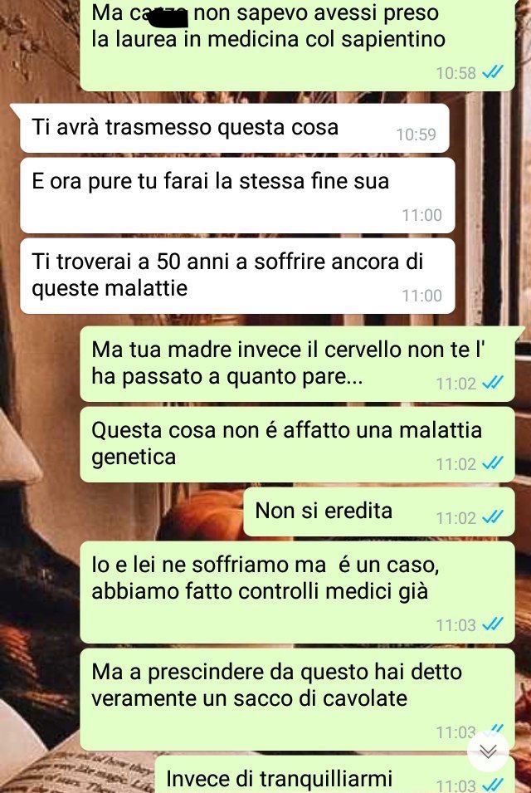Image resolution: width=531 pixels, height=793 pixels.
Task: Select message about 'un sacco di cavolate'
Action: click(x=297, y=699)
